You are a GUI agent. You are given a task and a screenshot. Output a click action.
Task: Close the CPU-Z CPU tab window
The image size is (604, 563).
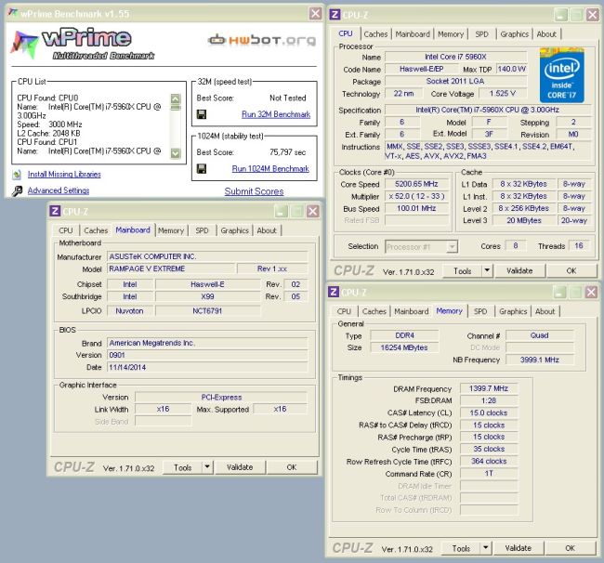pos(593,15)
